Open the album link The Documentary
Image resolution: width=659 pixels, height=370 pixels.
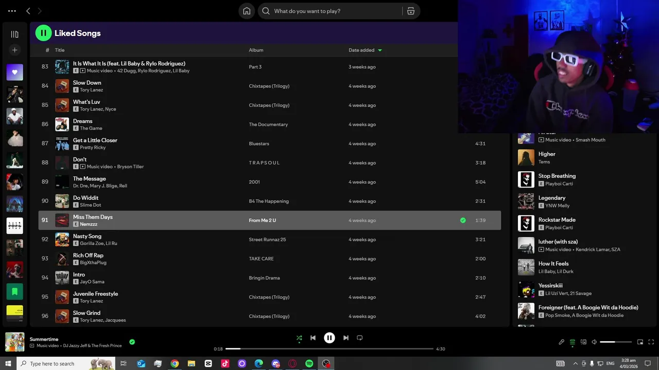pos(268,124)
